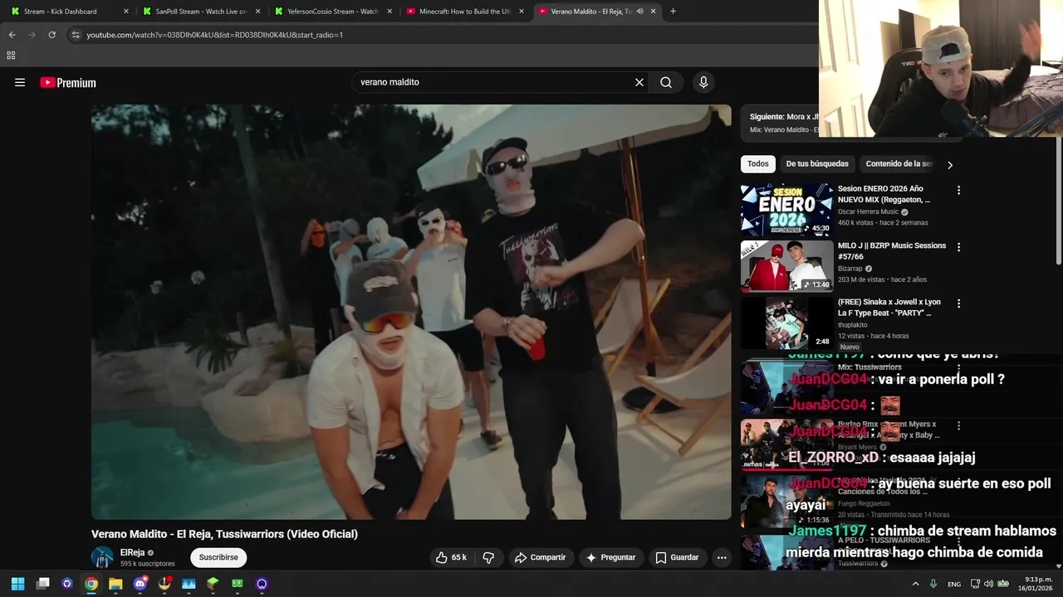Open Task View on the taskbar
Viewport: 1063px width, 597px height.
click(43, 584)
